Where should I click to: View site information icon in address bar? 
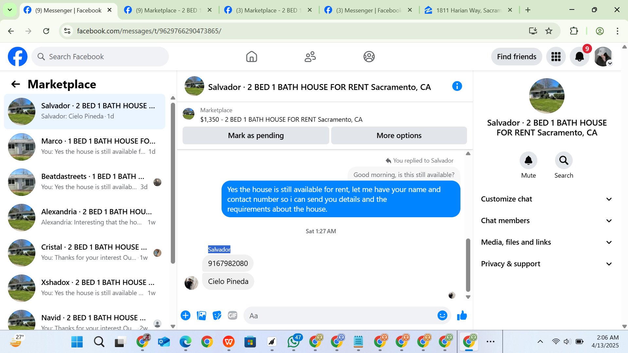click(x=67, y=31)
